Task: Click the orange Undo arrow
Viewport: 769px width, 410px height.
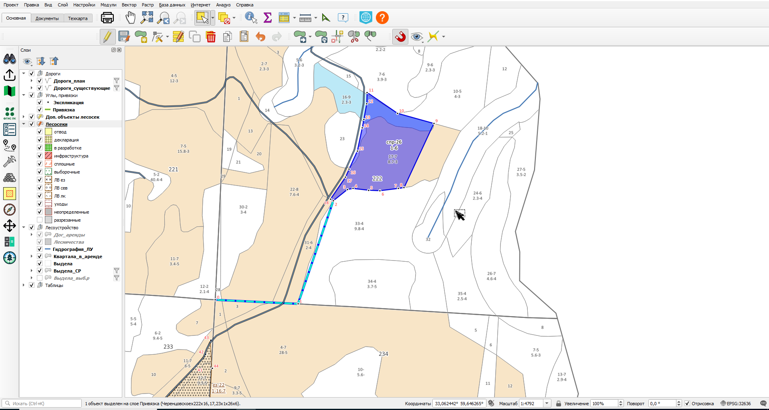Action: 260,37
